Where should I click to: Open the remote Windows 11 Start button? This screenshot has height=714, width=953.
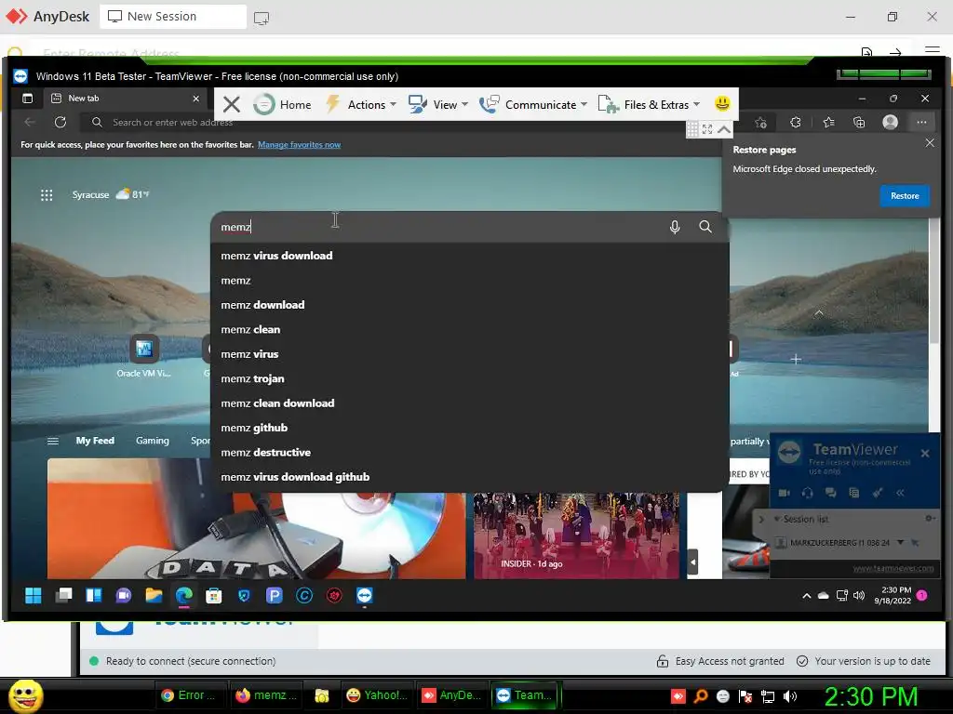tap(34, 596)
